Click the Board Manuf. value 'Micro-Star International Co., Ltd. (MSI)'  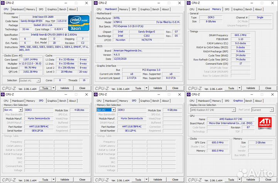click(x=231, y=123)
